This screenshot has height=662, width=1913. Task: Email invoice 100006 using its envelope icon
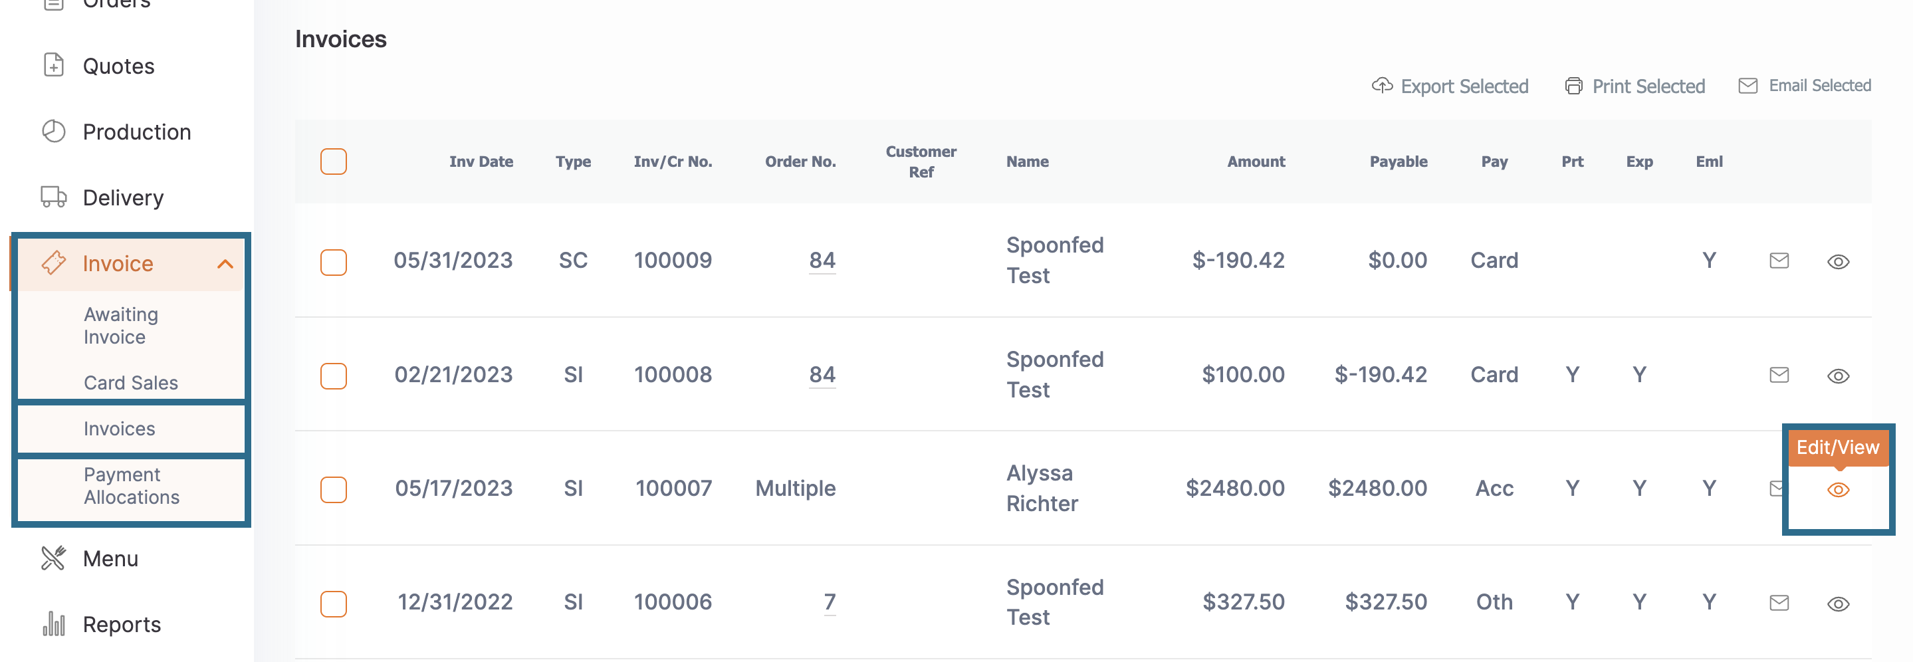coord(1779,603)
